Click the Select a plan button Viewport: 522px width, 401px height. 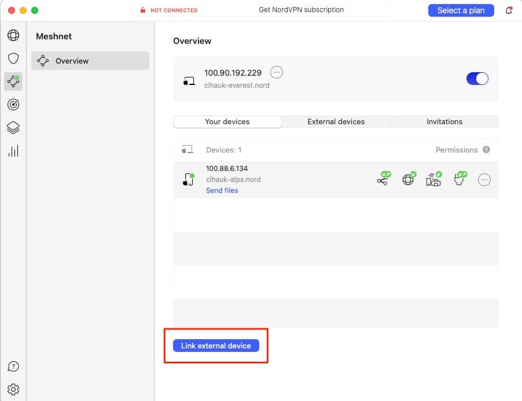(461, 10)
